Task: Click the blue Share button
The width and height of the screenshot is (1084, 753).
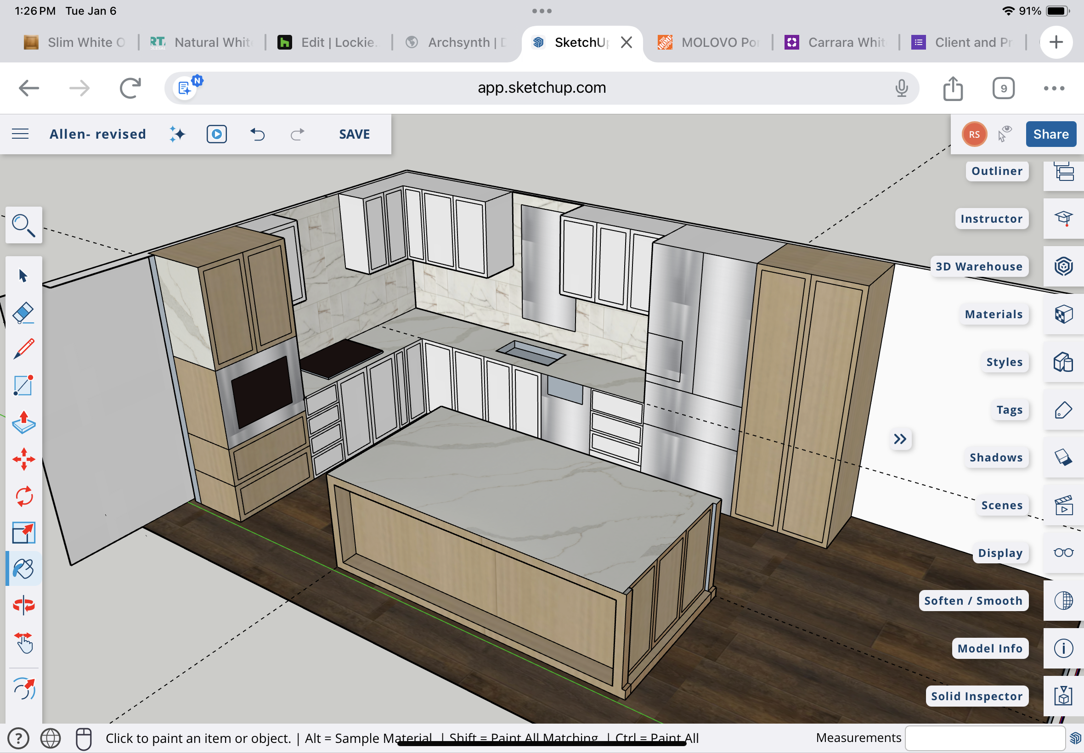Action: pyautogui.click(x=1050, y=134)
